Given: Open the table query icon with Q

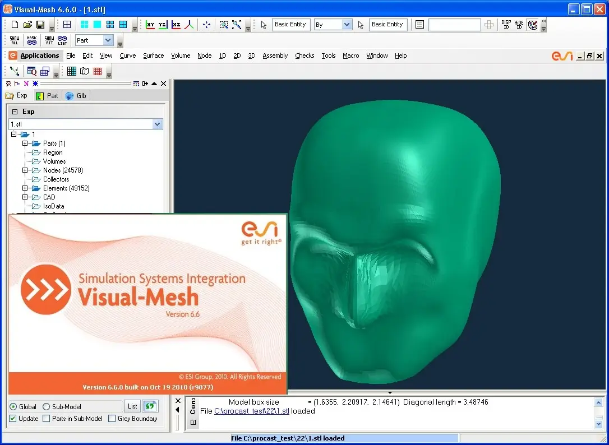Looking at the screenshot, I should pyautogui.click(x=32, y=71).
